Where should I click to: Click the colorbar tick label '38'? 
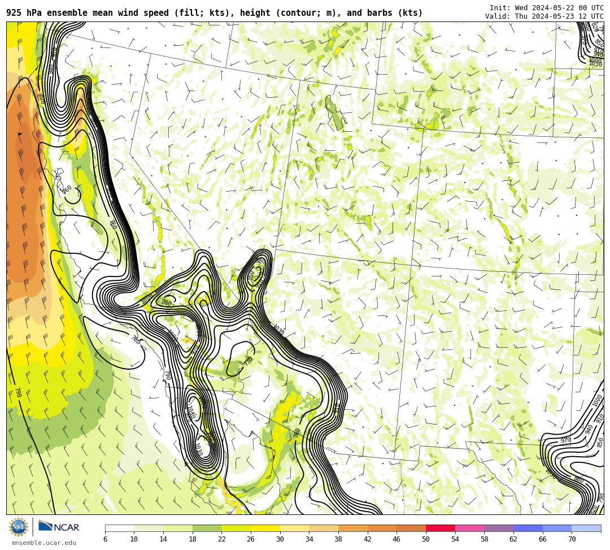(338, 539)
